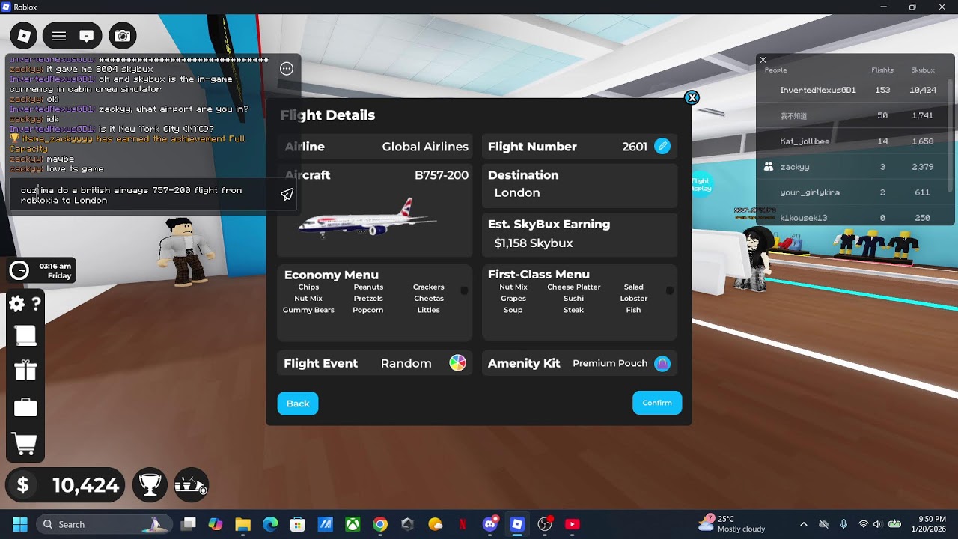The width and height of the screenshot is (958, 539).
Task: Show hidden system tray icons
Action: 804,524
